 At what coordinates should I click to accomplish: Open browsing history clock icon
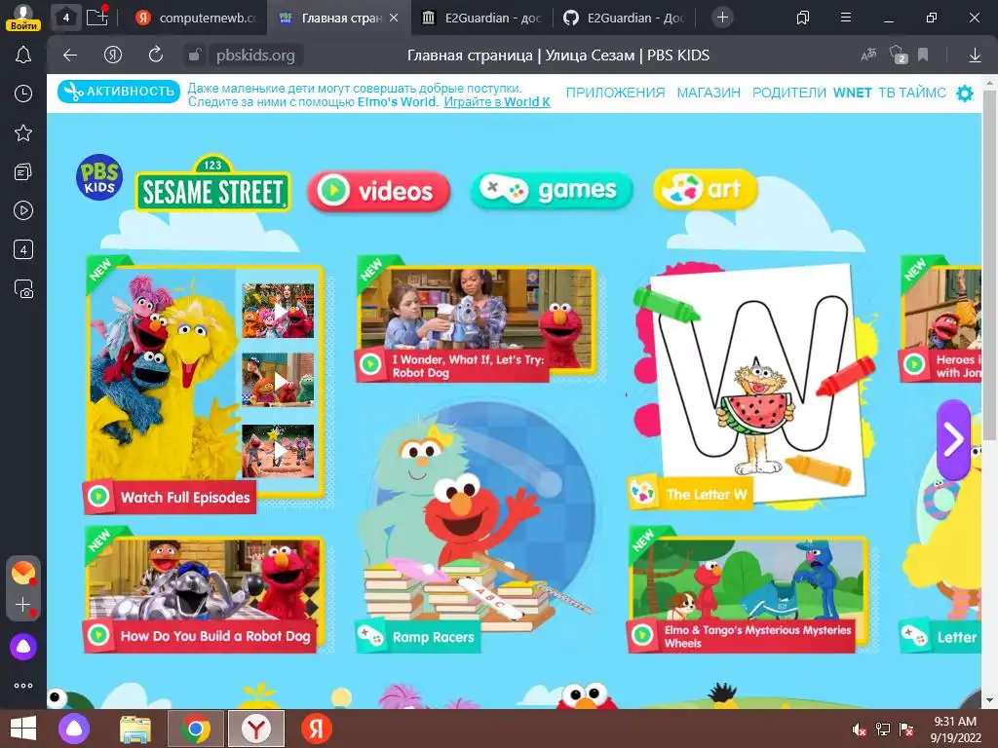[x=23, y=94]
